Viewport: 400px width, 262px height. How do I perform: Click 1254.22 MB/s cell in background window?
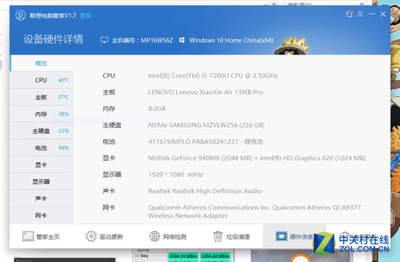(215, 255)
